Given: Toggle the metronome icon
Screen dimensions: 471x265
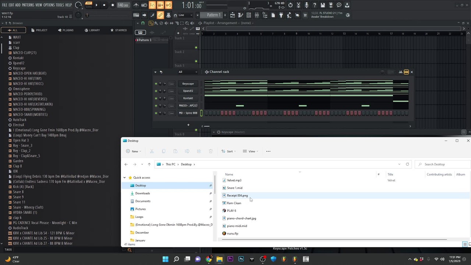Looking at the screenshot, I should pyautogui.click(x=136, y=5).
